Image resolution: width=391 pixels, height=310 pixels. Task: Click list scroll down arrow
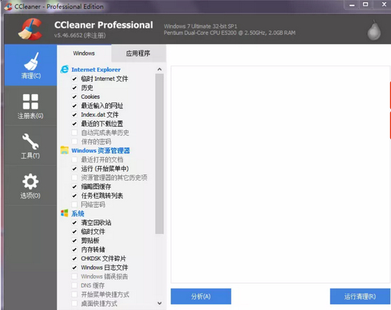click(159, 304)
